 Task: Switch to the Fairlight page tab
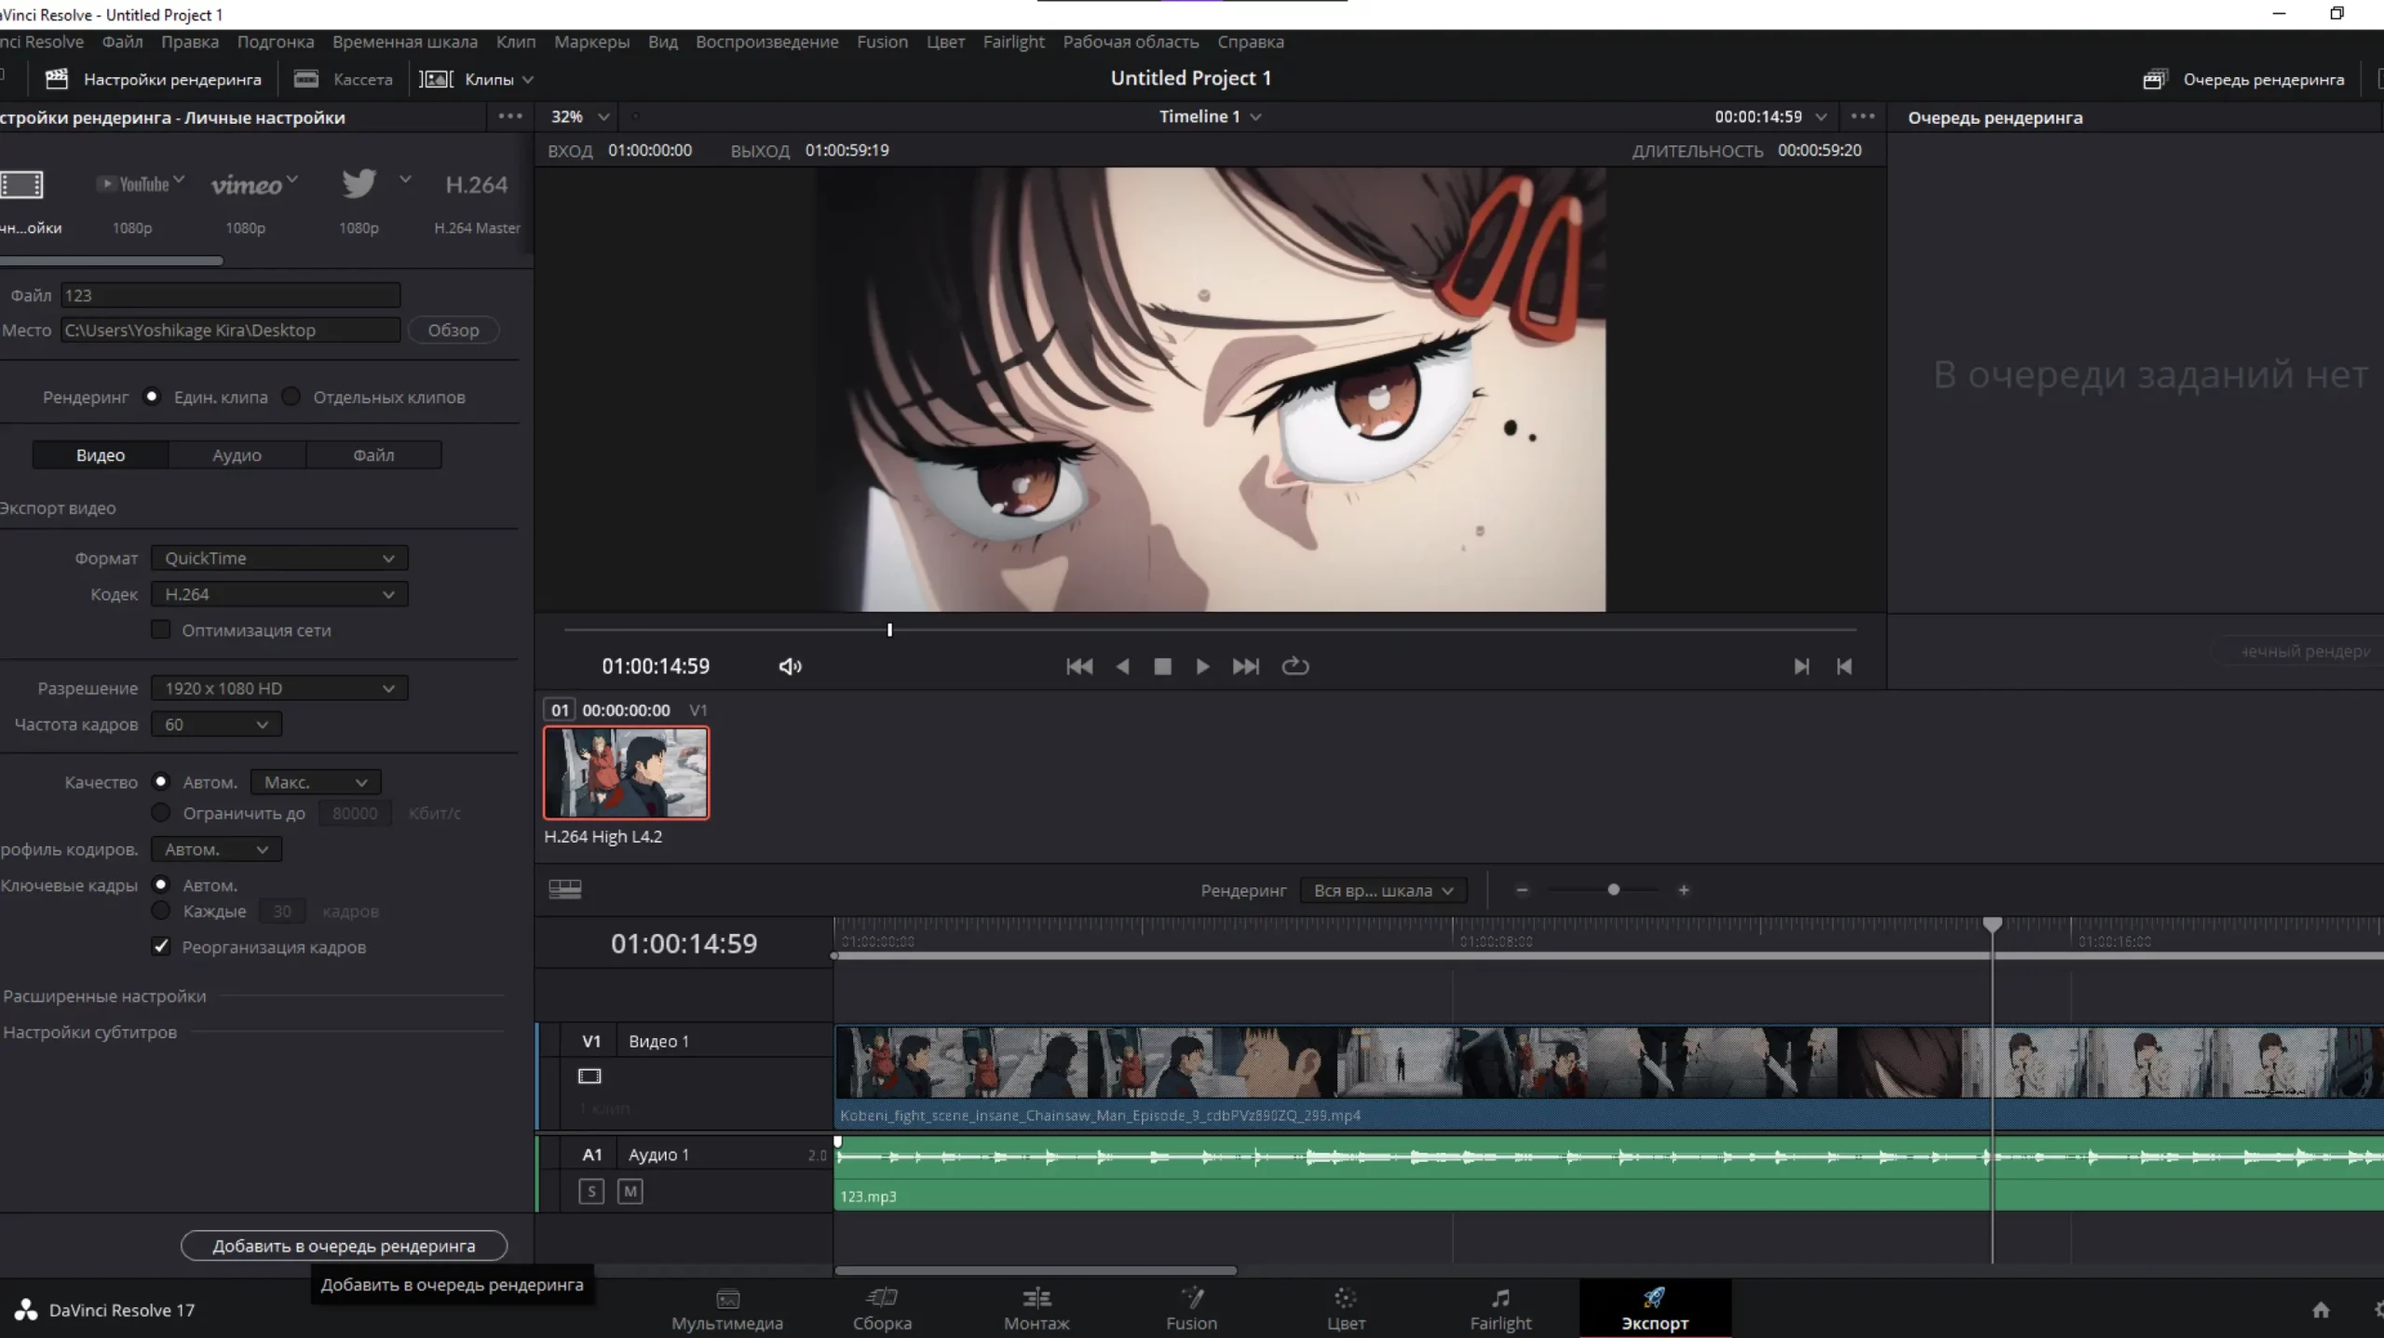(1500, 1308)
